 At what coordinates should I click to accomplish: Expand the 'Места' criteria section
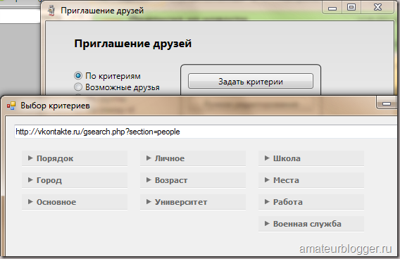pyautogui.click(x=311, y=180)
